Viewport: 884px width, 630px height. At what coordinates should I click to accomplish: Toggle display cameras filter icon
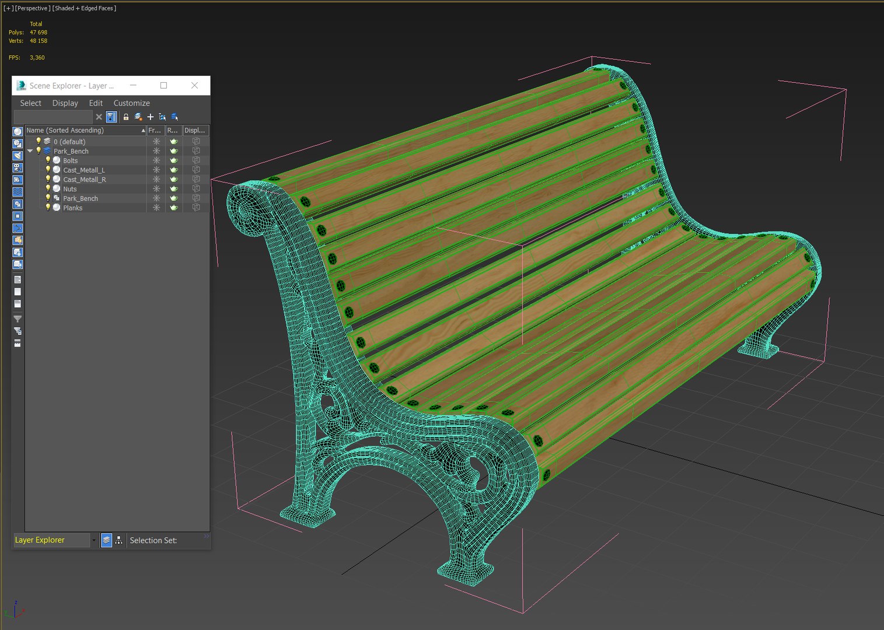tap(18, 168)
